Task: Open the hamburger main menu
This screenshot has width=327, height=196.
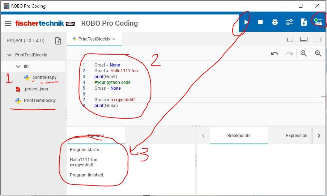Action: (8, 24)
